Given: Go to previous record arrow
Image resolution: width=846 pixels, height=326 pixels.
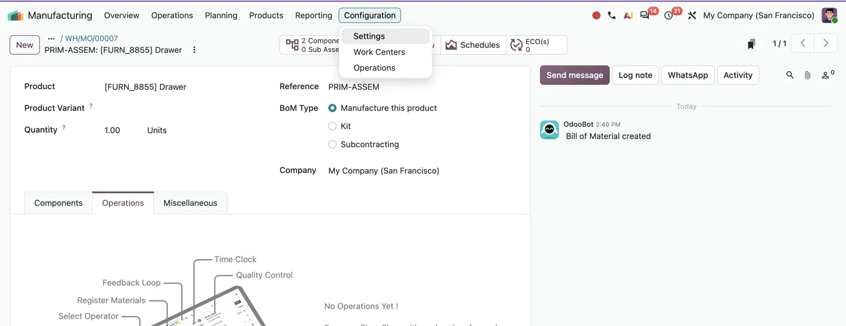Looking at the screenshot, I should click(803, 43).
